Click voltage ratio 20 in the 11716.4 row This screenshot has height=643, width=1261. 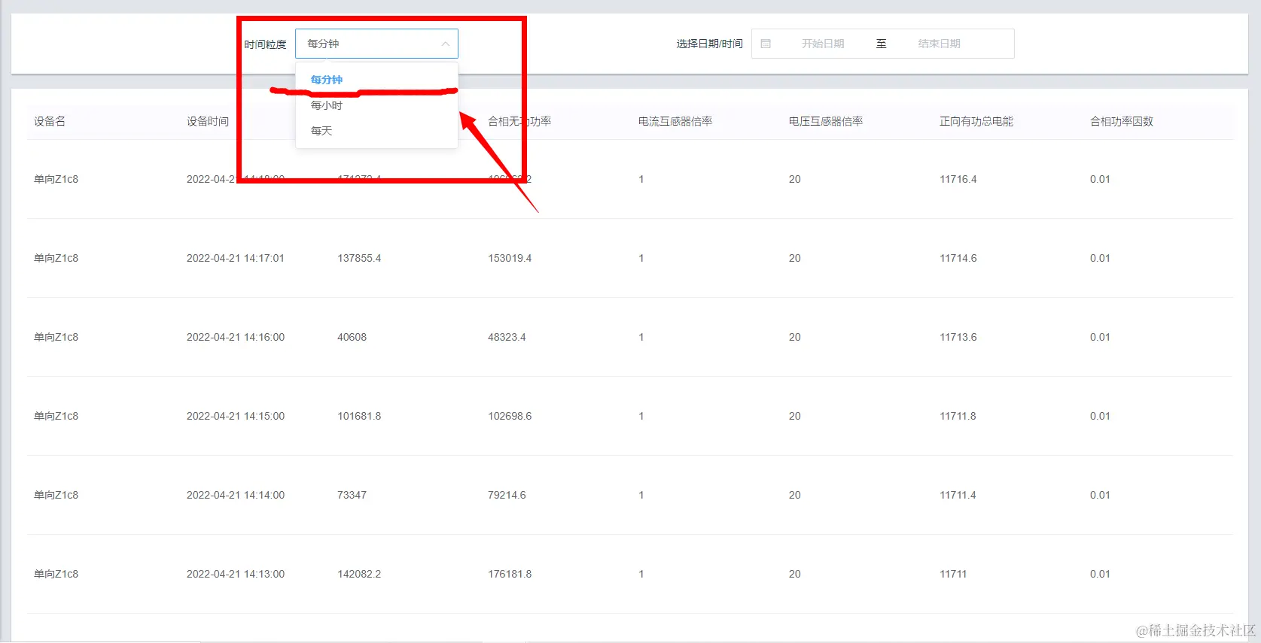click(x=795, y=179)
